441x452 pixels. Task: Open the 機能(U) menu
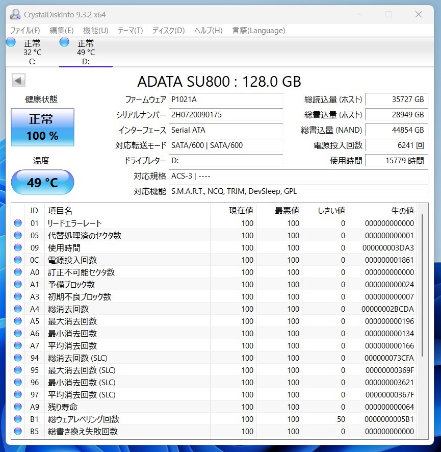[96, 31]
